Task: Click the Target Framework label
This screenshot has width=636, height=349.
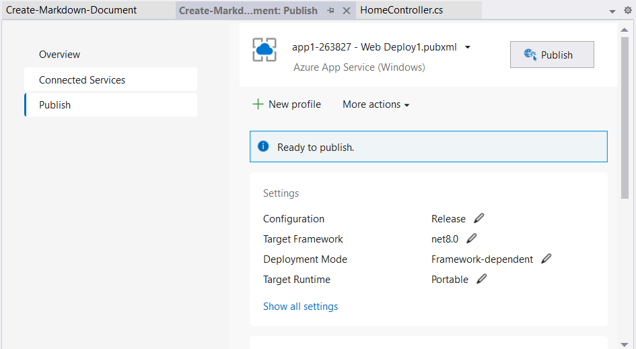Action: pos(303,239)
